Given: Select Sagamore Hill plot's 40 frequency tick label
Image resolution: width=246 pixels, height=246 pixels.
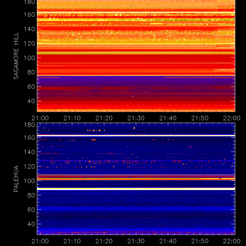Looking at the screenshot, I should (31, 101).
